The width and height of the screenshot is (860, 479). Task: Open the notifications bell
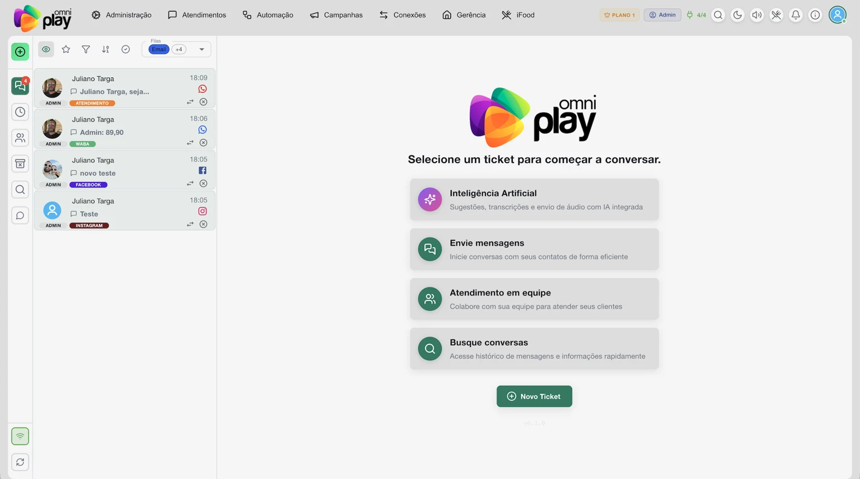point(796,15)
